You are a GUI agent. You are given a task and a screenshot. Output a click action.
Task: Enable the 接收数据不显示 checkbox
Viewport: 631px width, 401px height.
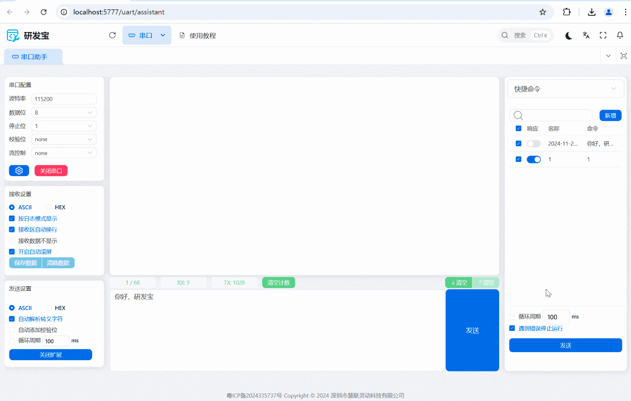pyautogui.click(x=12, y=241)
